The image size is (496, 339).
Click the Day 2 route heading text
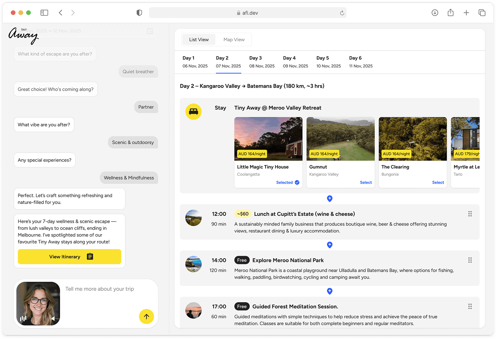tap(252, 86)
